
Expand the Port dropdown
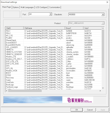coord(50,14)
